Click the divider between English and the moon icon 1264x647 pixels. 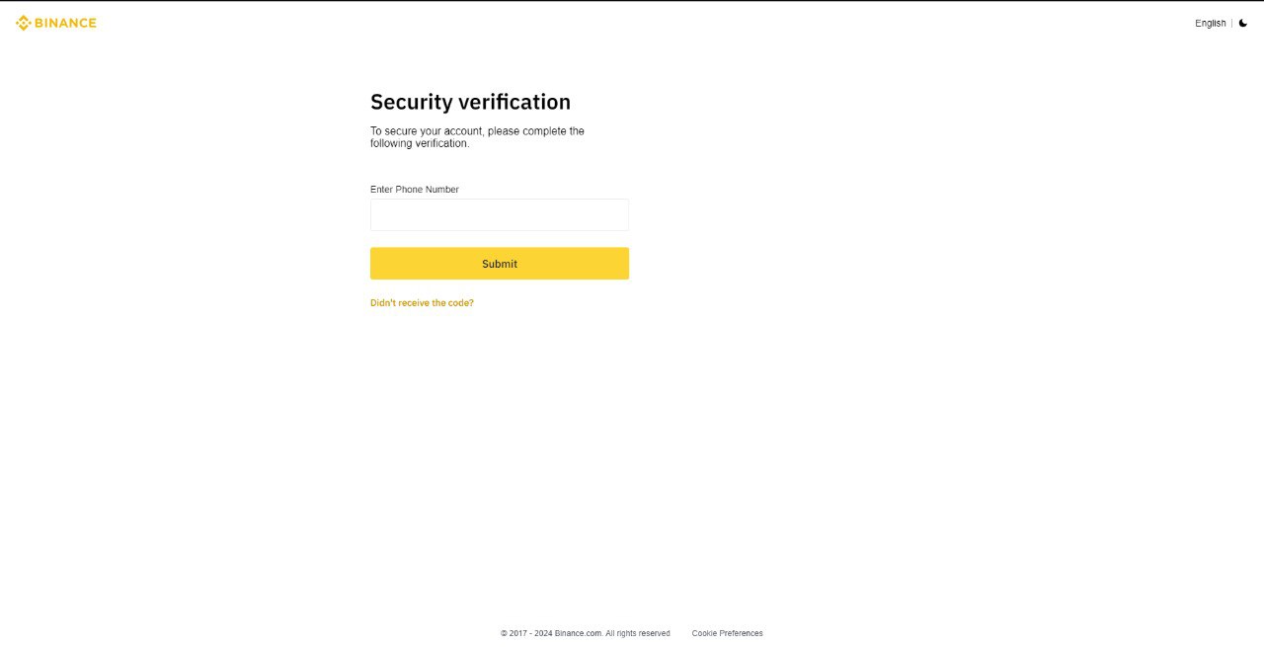1232,23
